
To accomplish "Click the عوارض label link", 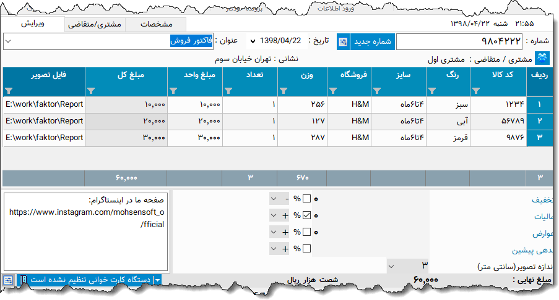I will pyautogui.click(x=543, y=233).
